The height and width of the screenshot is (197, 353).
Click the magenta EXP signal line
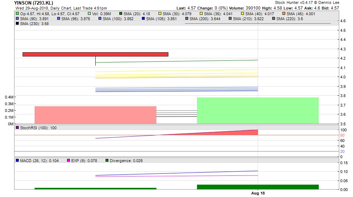point(177,176)
